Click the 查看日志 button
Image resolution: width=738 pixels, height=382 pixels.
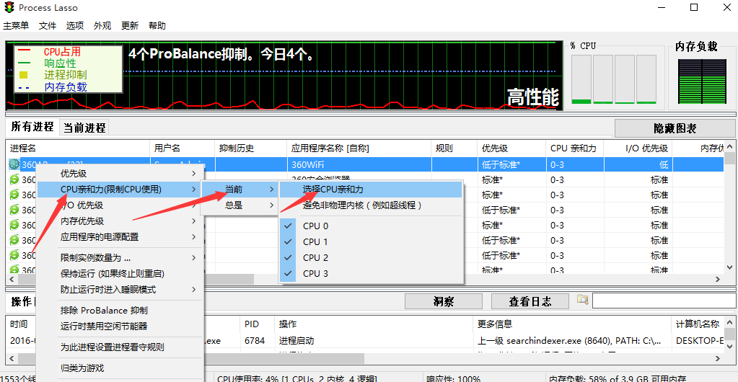(x=530, y=301)
